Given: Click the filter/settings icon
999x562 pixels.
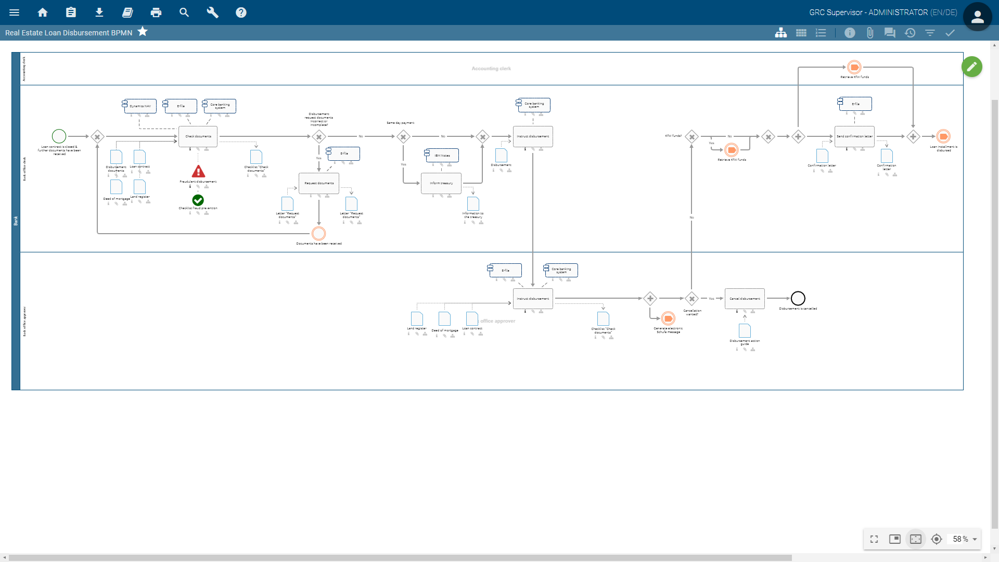Looking at the screenshot, I should (x=931, y=32).
